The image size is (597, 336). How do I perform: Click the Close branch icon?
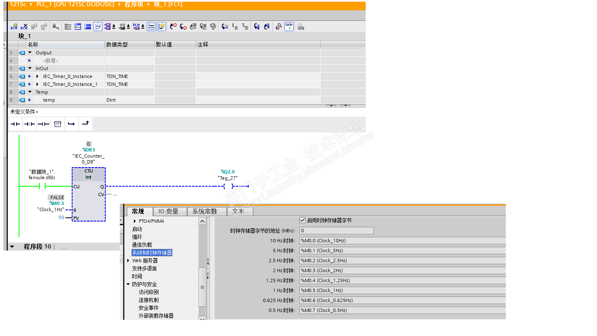coord(85,124)
